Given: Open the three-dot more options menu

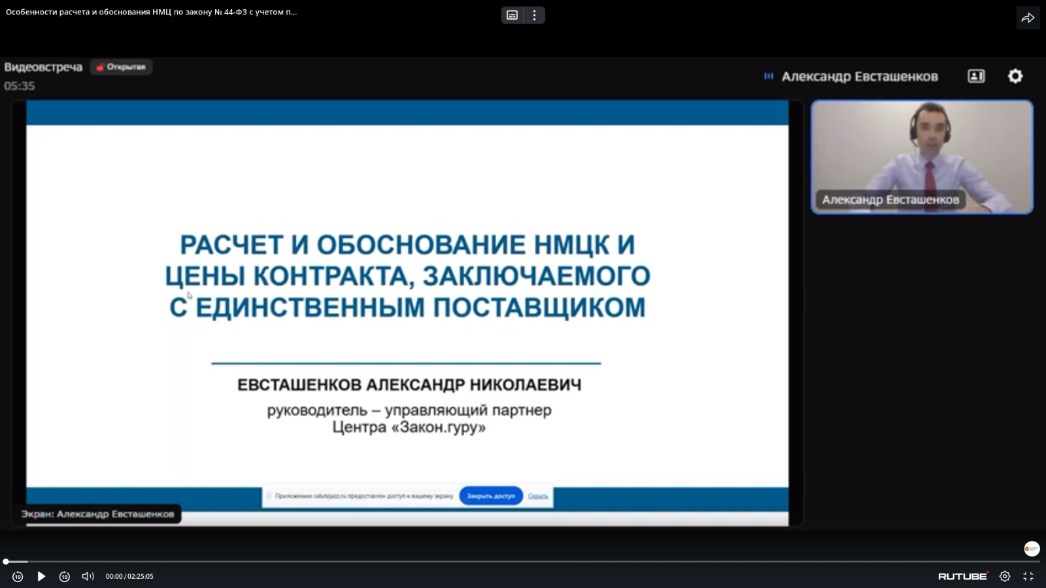Looking at the screenshot, I should 535,15.
